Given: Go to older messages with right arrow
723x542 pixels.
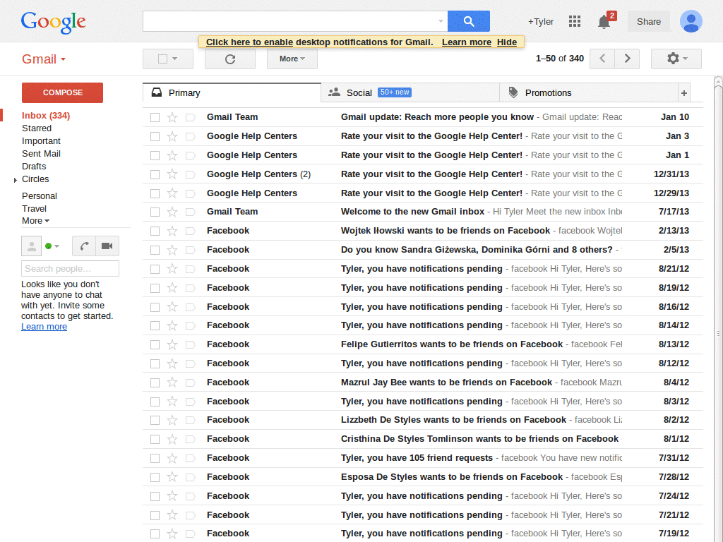Looking at the screenshot, I should coord(627,59).
